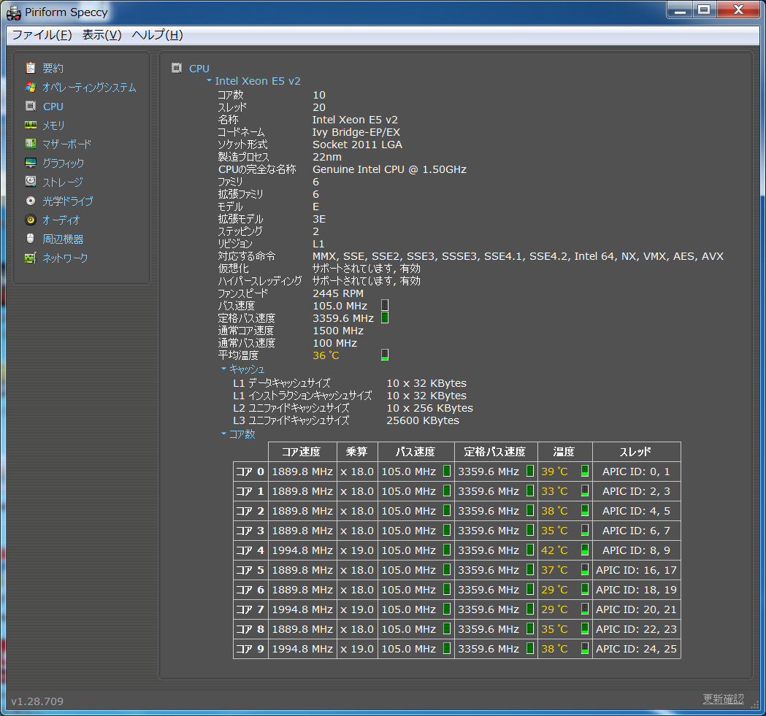Click the rated bus speed graph icon in コア 8 row
Screen dimensions: 766x716
tap(530, 628)
